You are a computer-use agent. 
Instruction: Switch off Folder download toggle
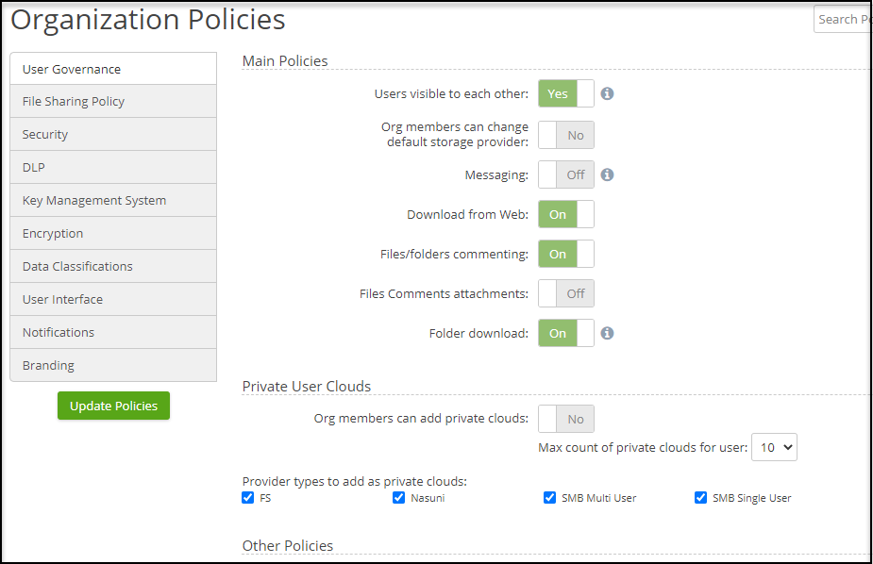point(566,333)
